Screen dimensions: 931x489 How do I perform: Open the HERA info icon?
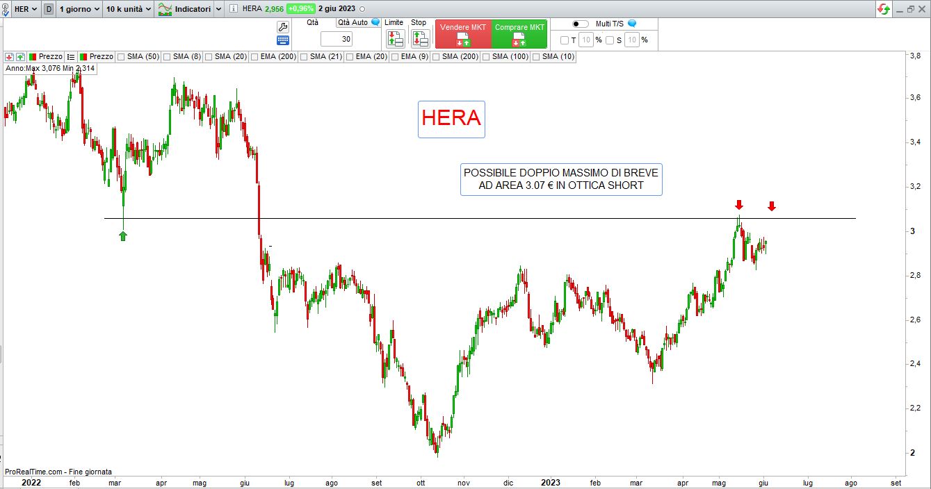[233, 9]
